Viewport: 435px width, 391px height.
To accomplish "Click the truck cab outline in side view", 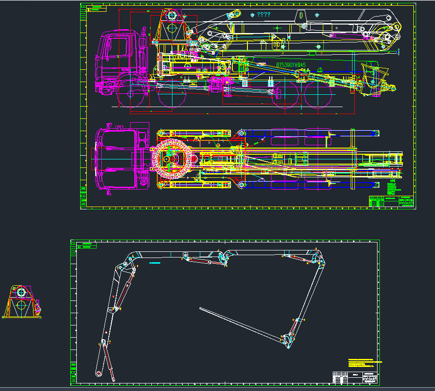I will click(115, 52).
